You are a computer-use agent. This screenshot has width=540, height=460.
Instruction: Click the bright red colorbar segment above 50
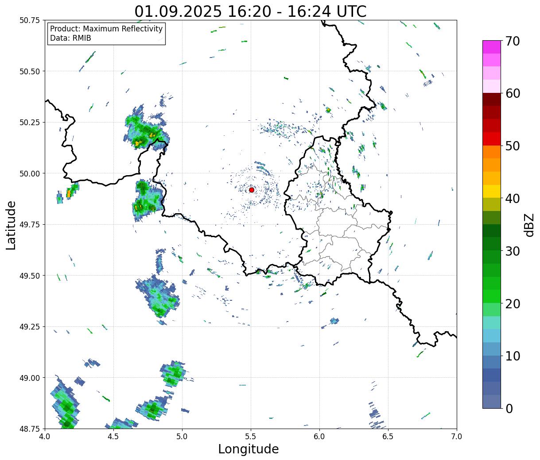coord(492,139)
